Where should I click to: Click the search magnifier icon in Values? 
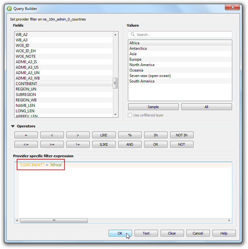pos(133,35)
